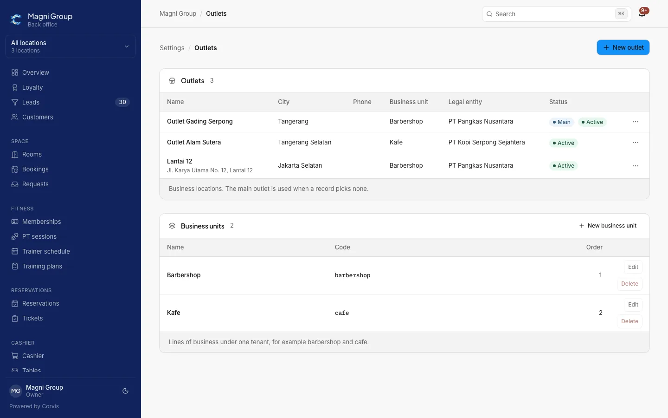Toggle dark mode with the moon icon
668x418 pixels.
[x=125, y=391]
